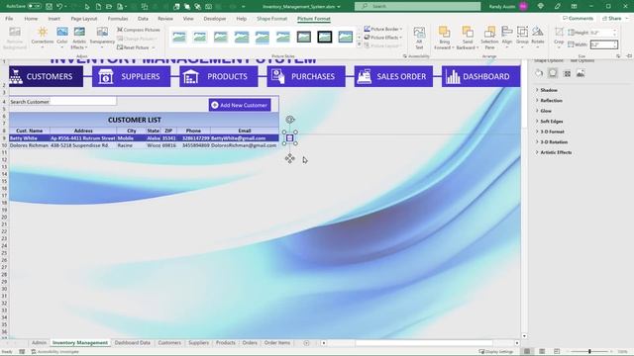Click the pen icon in the title bar

[558, 7]
